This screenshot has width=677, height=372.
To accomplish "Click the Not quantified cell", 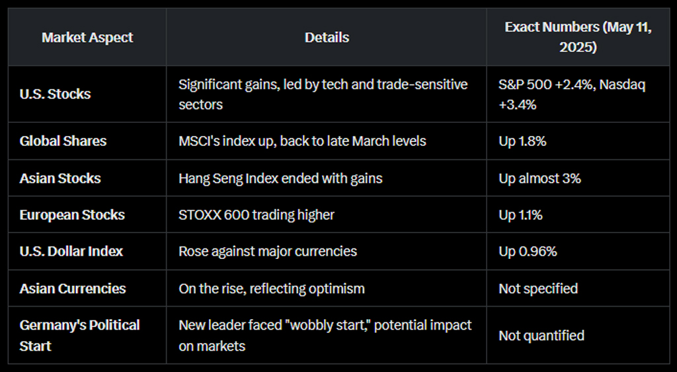I will tap(541, 335).
